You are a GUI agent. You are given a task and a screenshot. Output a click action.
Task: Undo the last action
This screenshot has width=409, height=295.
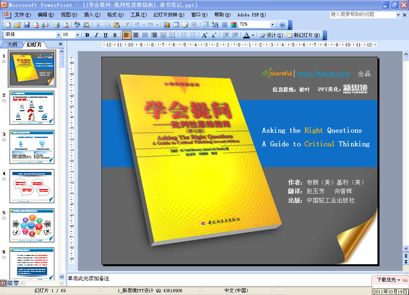tap(137, 25)
